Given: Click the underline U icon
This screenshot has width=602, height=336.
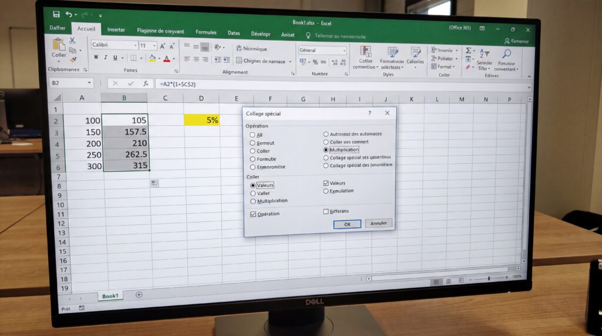Looking at the screenshot, I should [115, 58].
